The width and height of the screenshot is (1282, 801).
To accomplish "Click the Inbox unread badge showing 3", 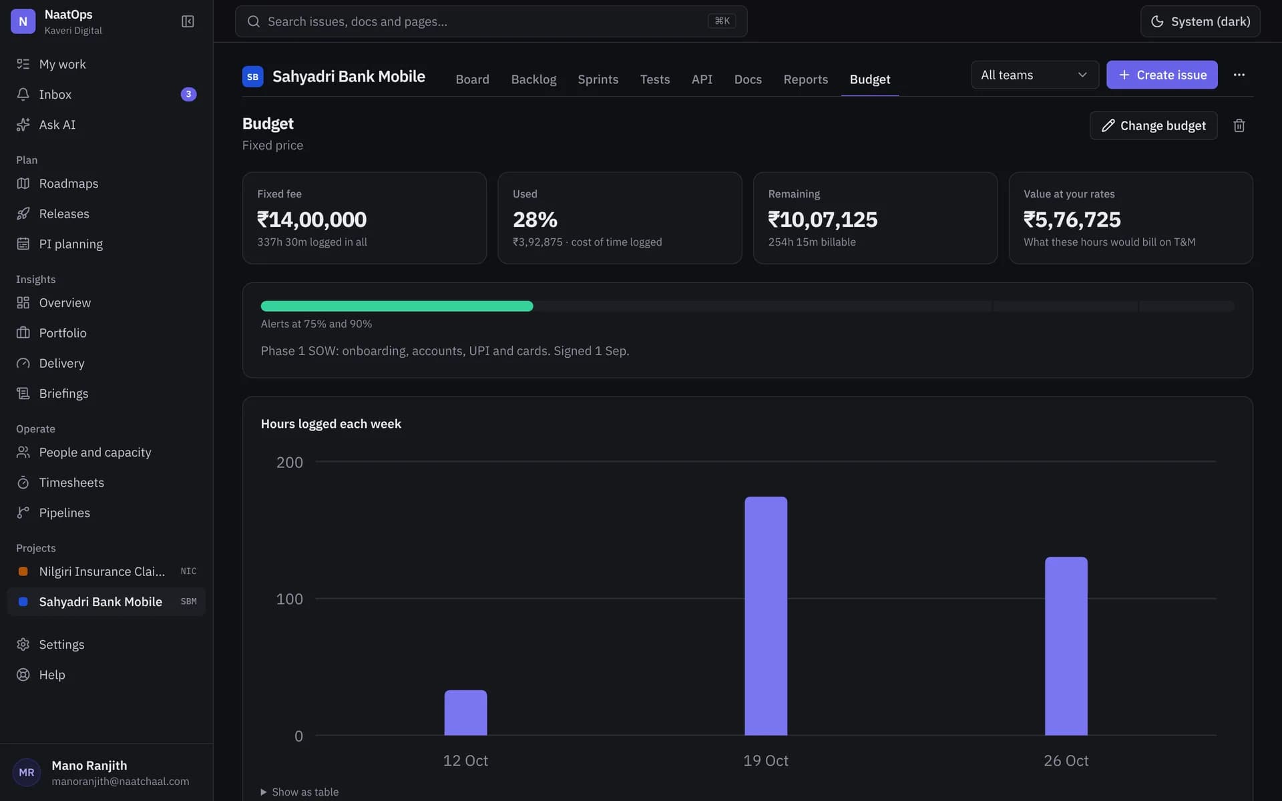I will coord(188,94).
